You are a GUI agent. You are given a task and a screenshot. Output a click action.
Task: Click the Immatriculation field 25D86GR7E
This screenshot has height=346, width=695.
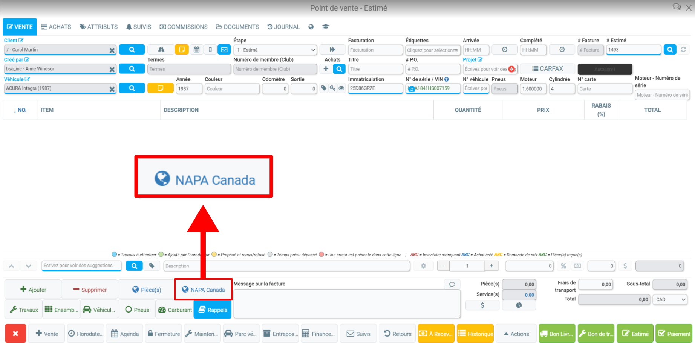coord(375,88)
